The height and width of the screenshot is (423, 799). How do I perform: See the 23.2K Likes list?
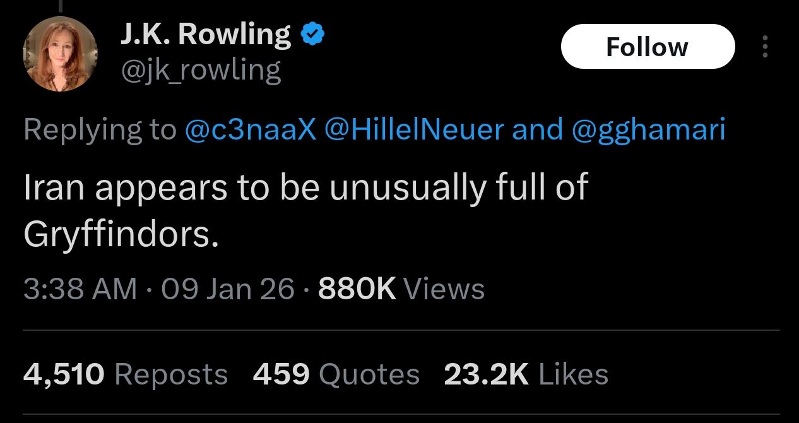click(526, 374)
